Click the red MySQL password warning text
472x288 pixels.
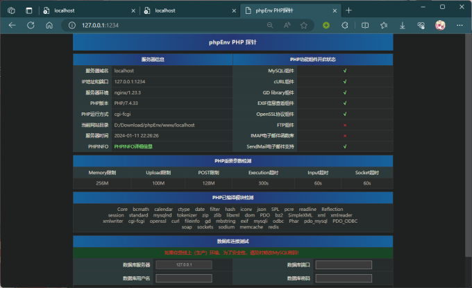(231, 253)
